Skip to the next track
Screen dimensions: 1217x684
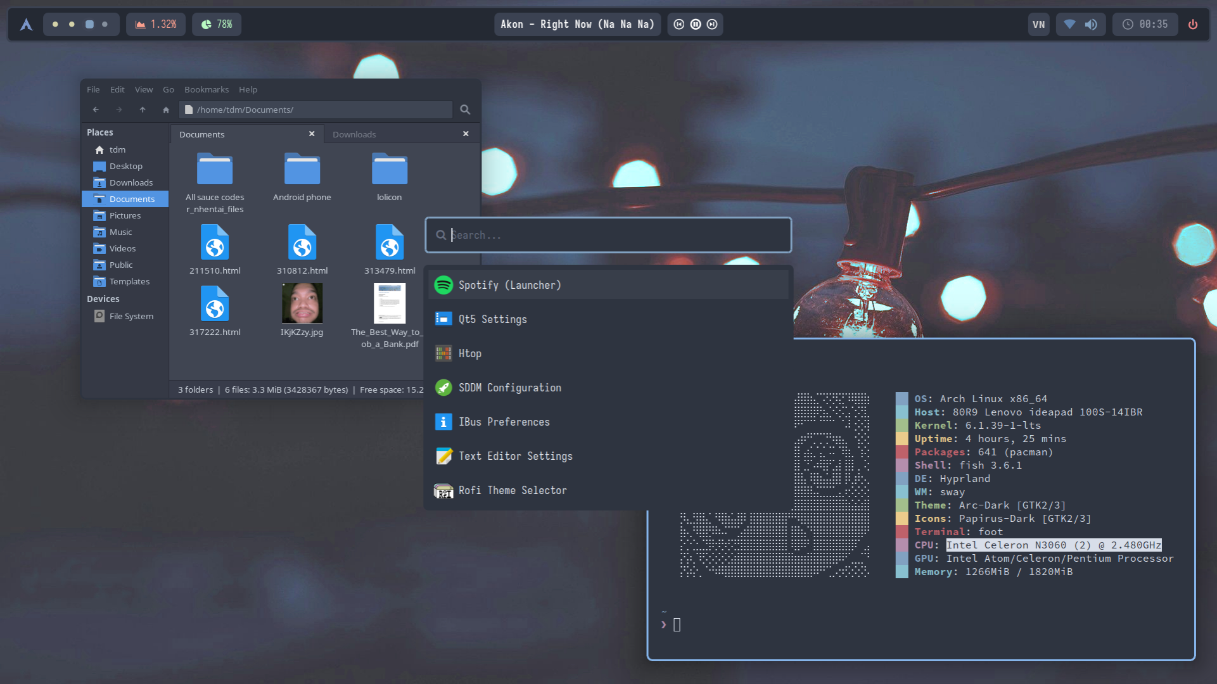[x=712, y=25]
